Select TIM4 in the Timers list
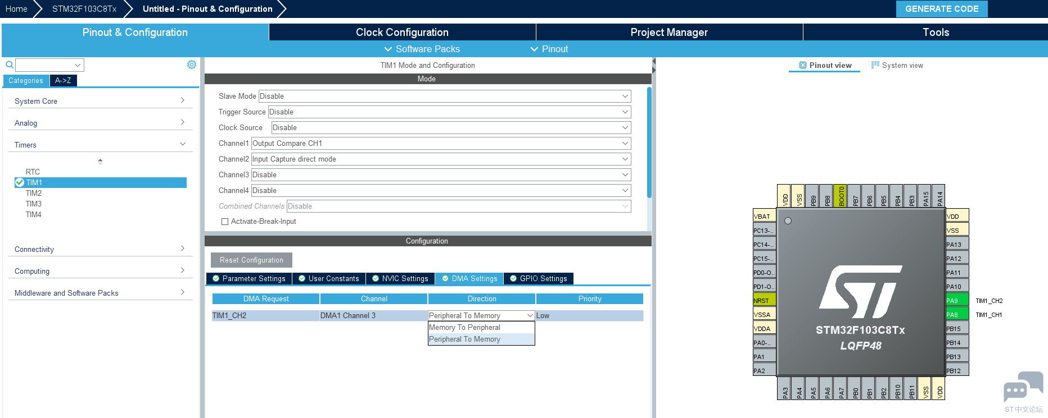This screenshot has height=418, width=1048. click(34, 214)
